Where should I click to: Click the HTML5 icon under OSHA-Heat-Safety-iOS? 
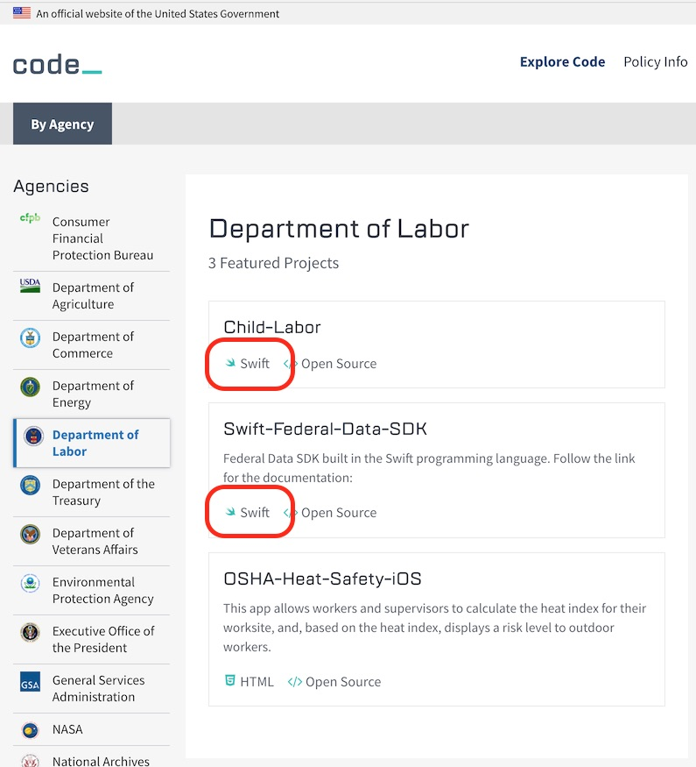pyautogui.click(x=230, y=681)
